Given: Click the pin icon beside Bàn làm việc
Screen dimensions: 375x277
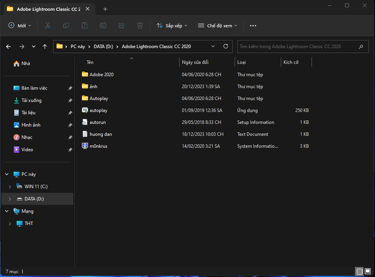Looking at the screenshot, I should pyautogui.click(x=70, y=88).
